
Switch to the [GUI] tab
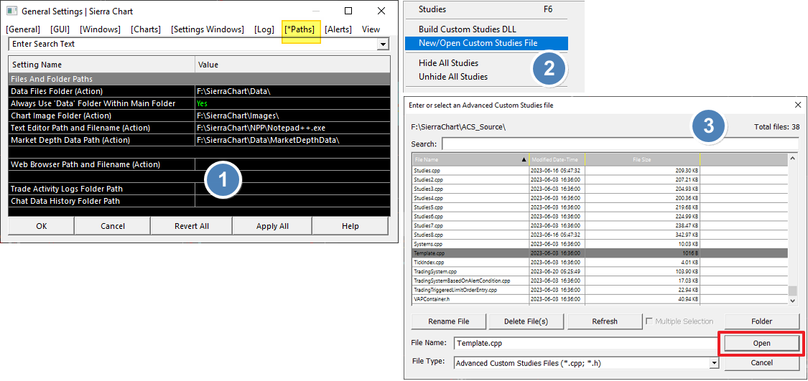[x=60, y=29]
